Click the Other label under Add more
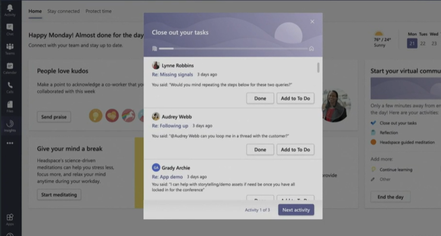The height and width of the screenshot is (236, 441). pyautogui.click(x=385, y=179)
